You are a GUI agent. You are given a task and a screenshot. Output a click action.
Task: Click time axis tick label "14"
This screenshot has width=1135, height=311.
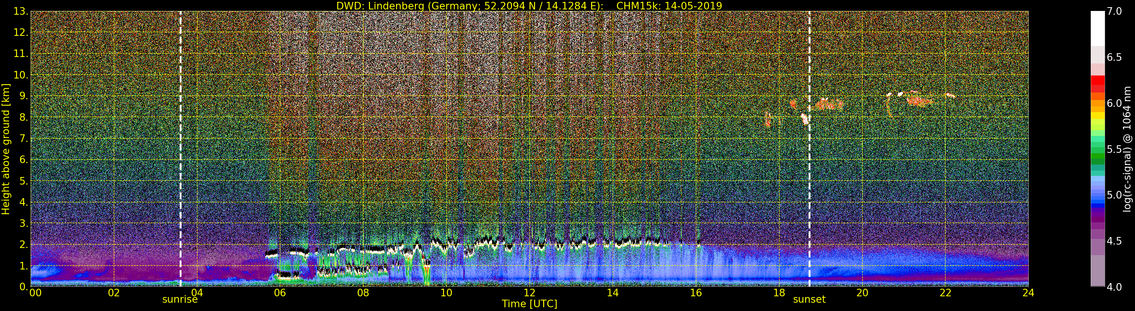[x=612, y=293]
